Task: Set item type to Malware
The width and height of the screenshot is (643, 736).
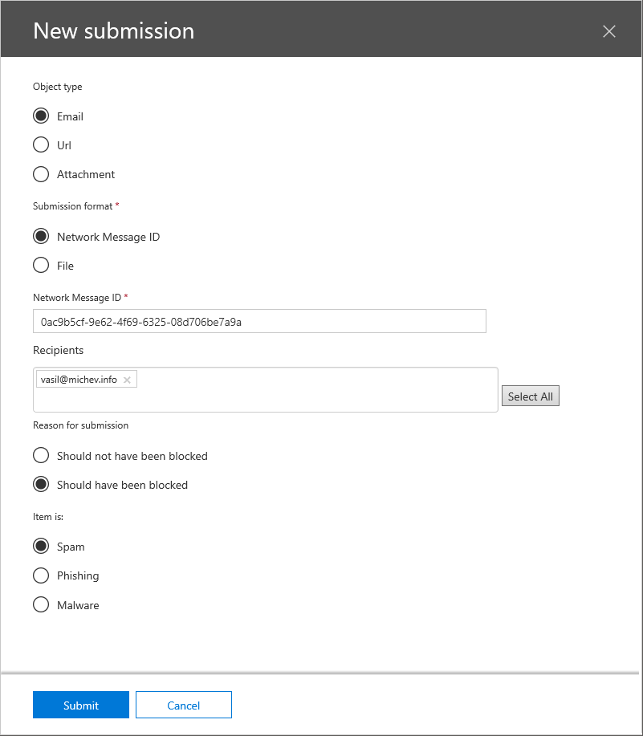Action: point(41,605)
